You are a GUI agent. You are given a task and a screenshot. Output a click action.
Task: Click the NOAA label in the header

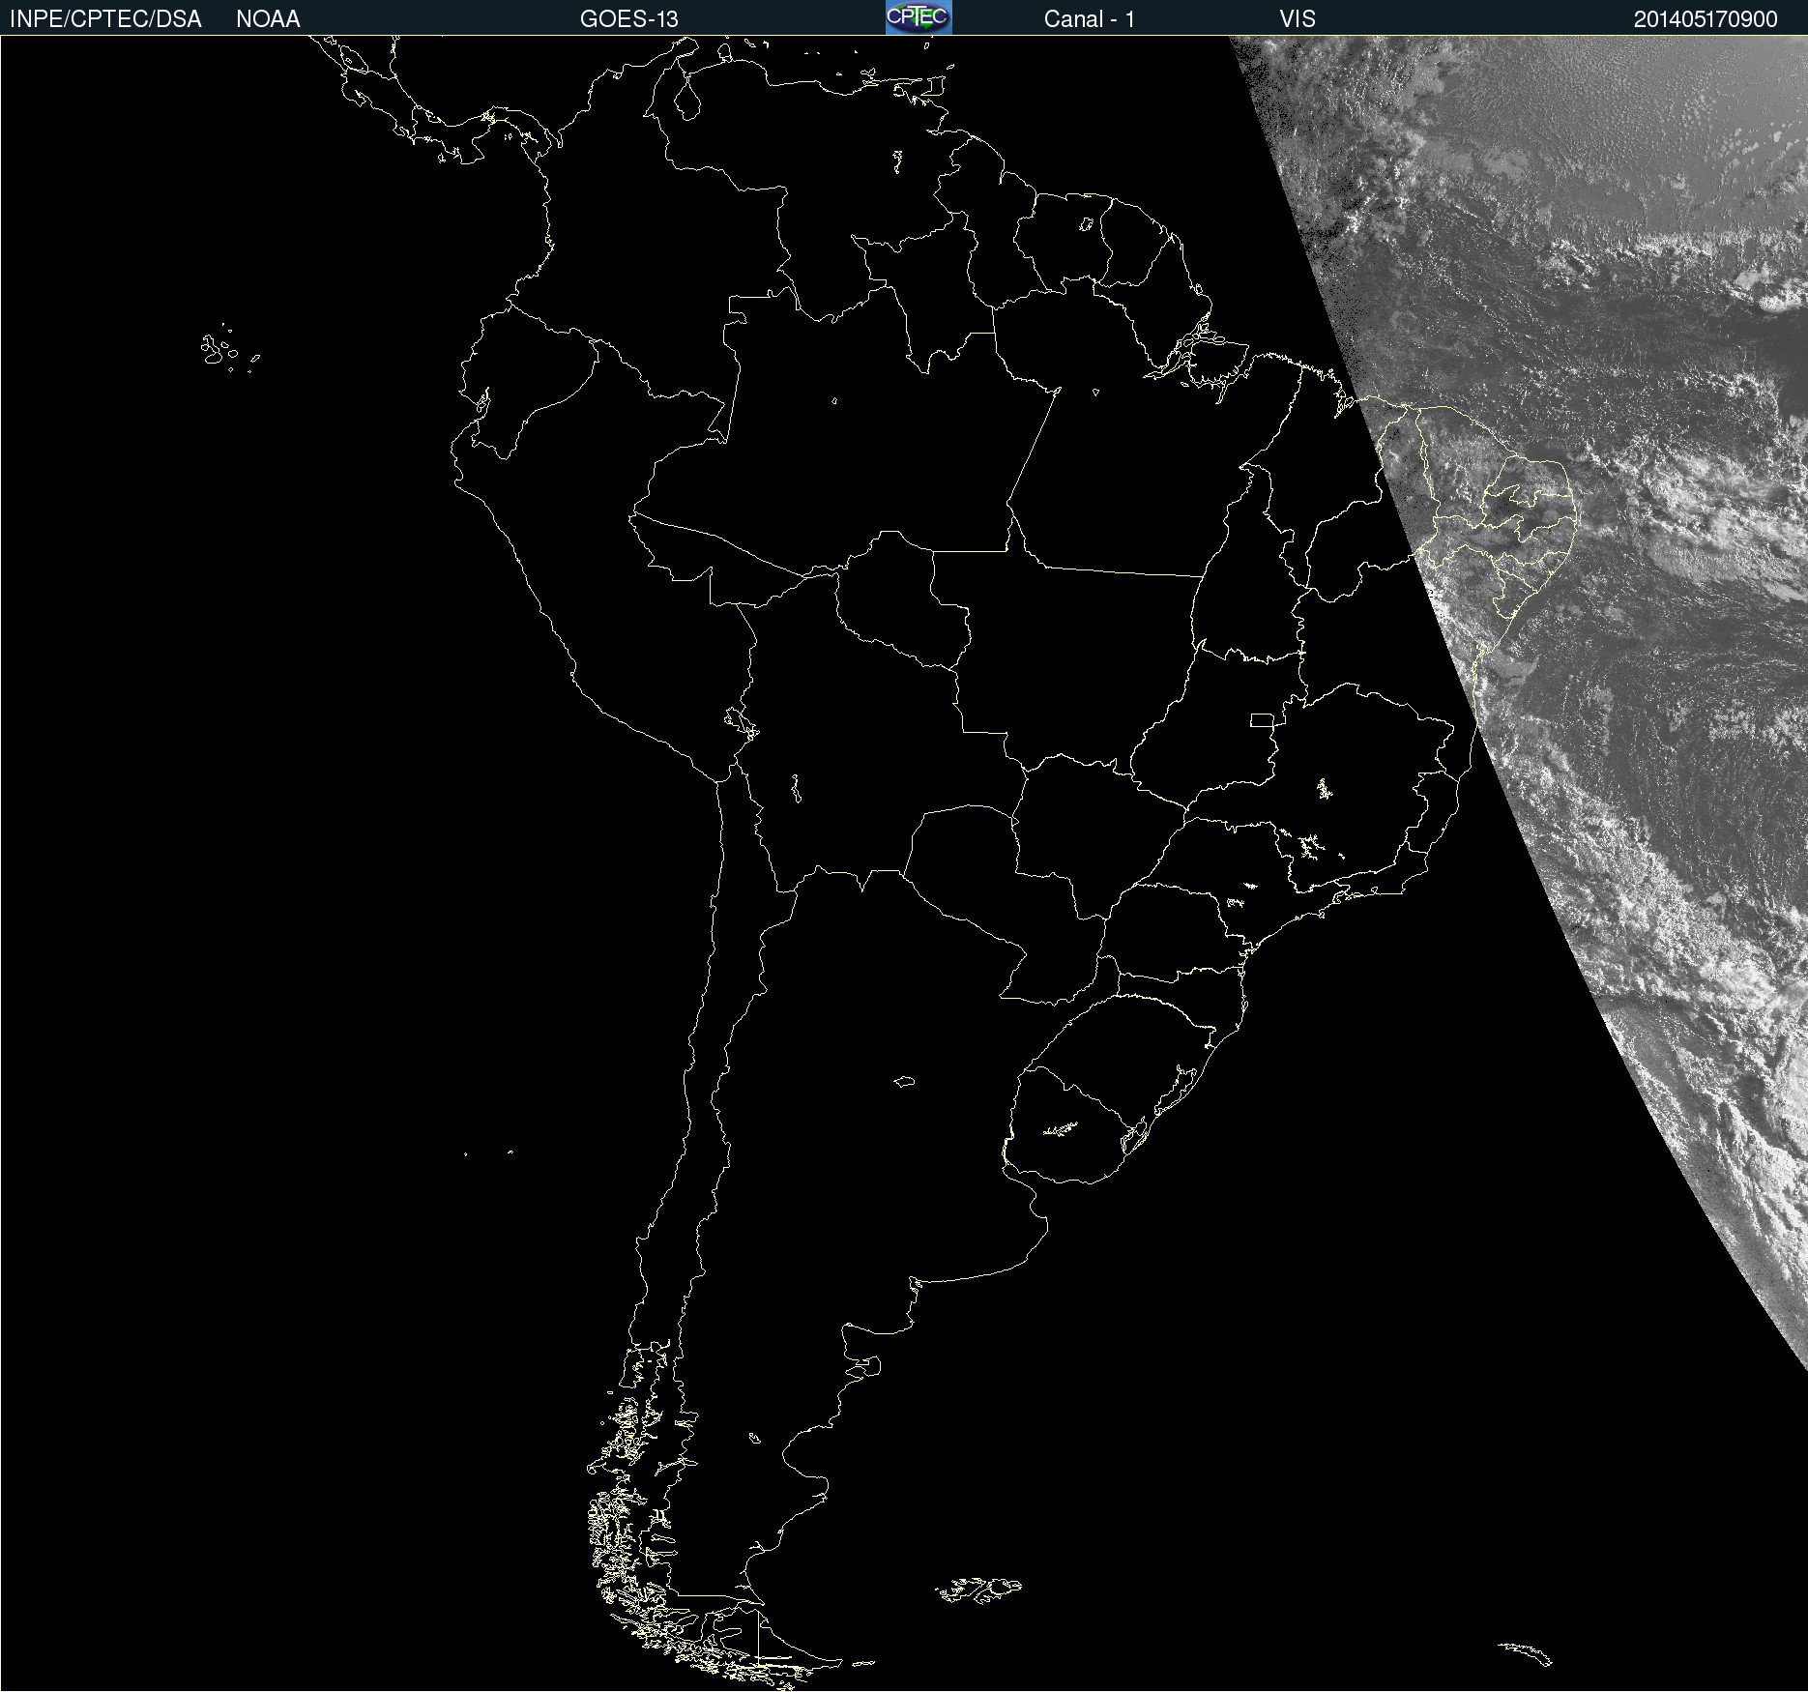tap(268, 19)
